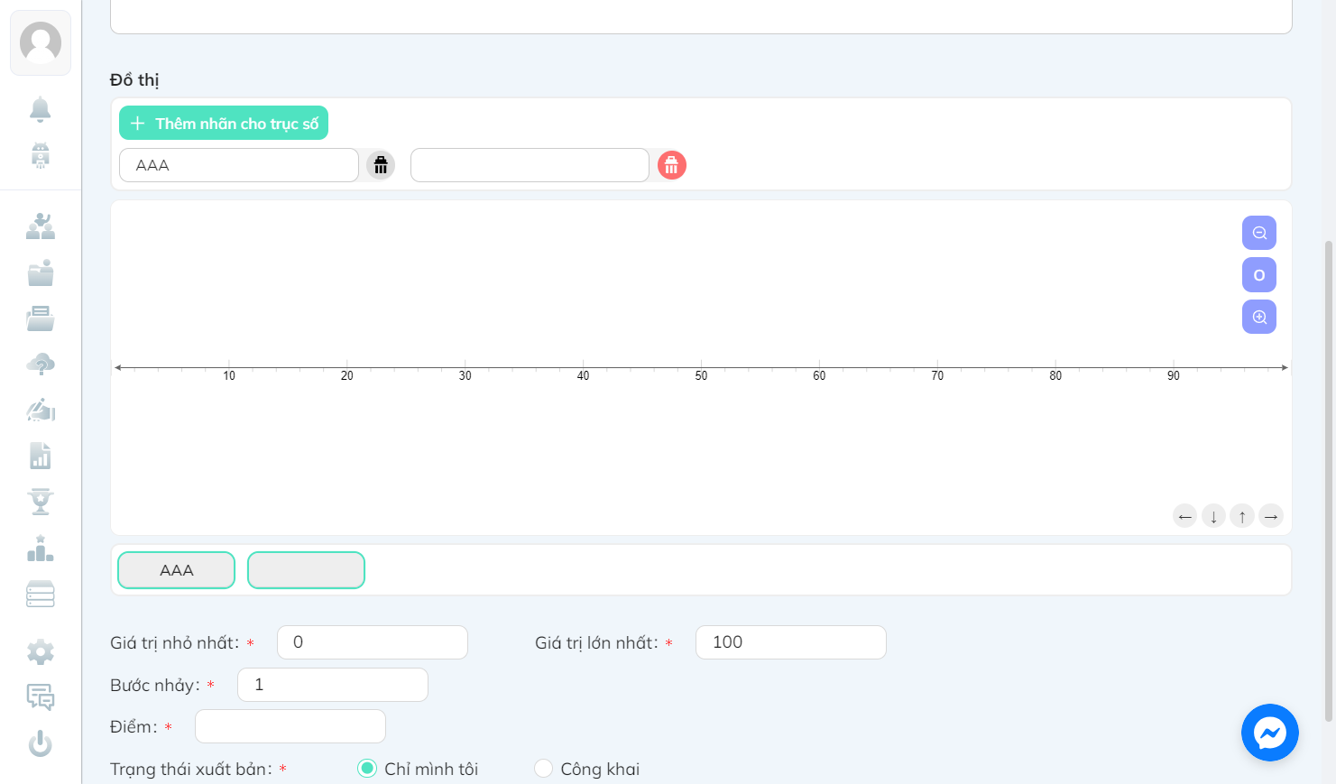
Task: Focus the AAA label text field
Action: pos(239,165)
